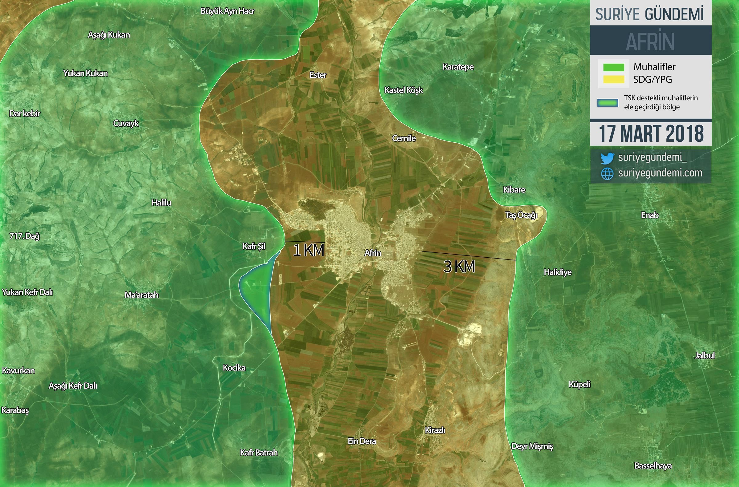Screen dimensions: 739x487
Task: Click the Twitter bird icon
Action: pyautogui.click(x=607, y=158)
